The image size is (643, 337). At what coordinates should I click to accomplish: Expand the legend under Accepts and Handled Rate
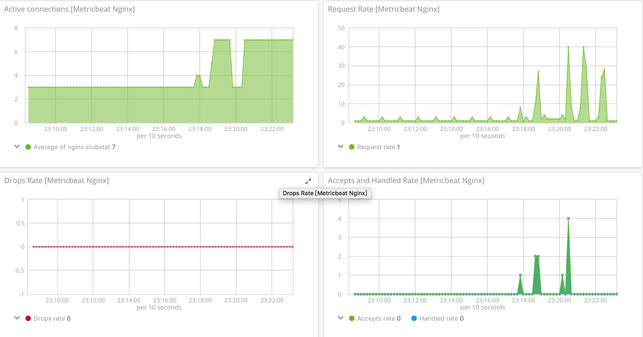click(340, 318)
